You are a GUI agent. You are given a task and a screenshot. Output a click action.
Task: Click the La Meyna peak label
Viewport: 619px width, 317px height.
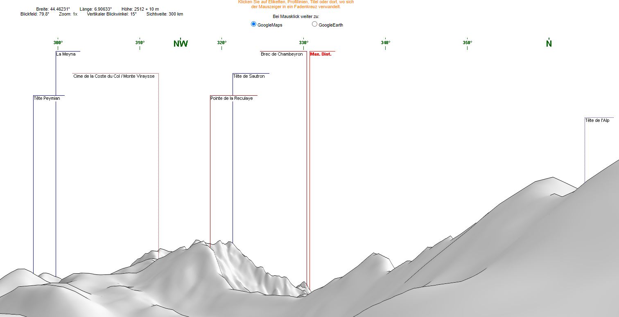click(66, 54)
